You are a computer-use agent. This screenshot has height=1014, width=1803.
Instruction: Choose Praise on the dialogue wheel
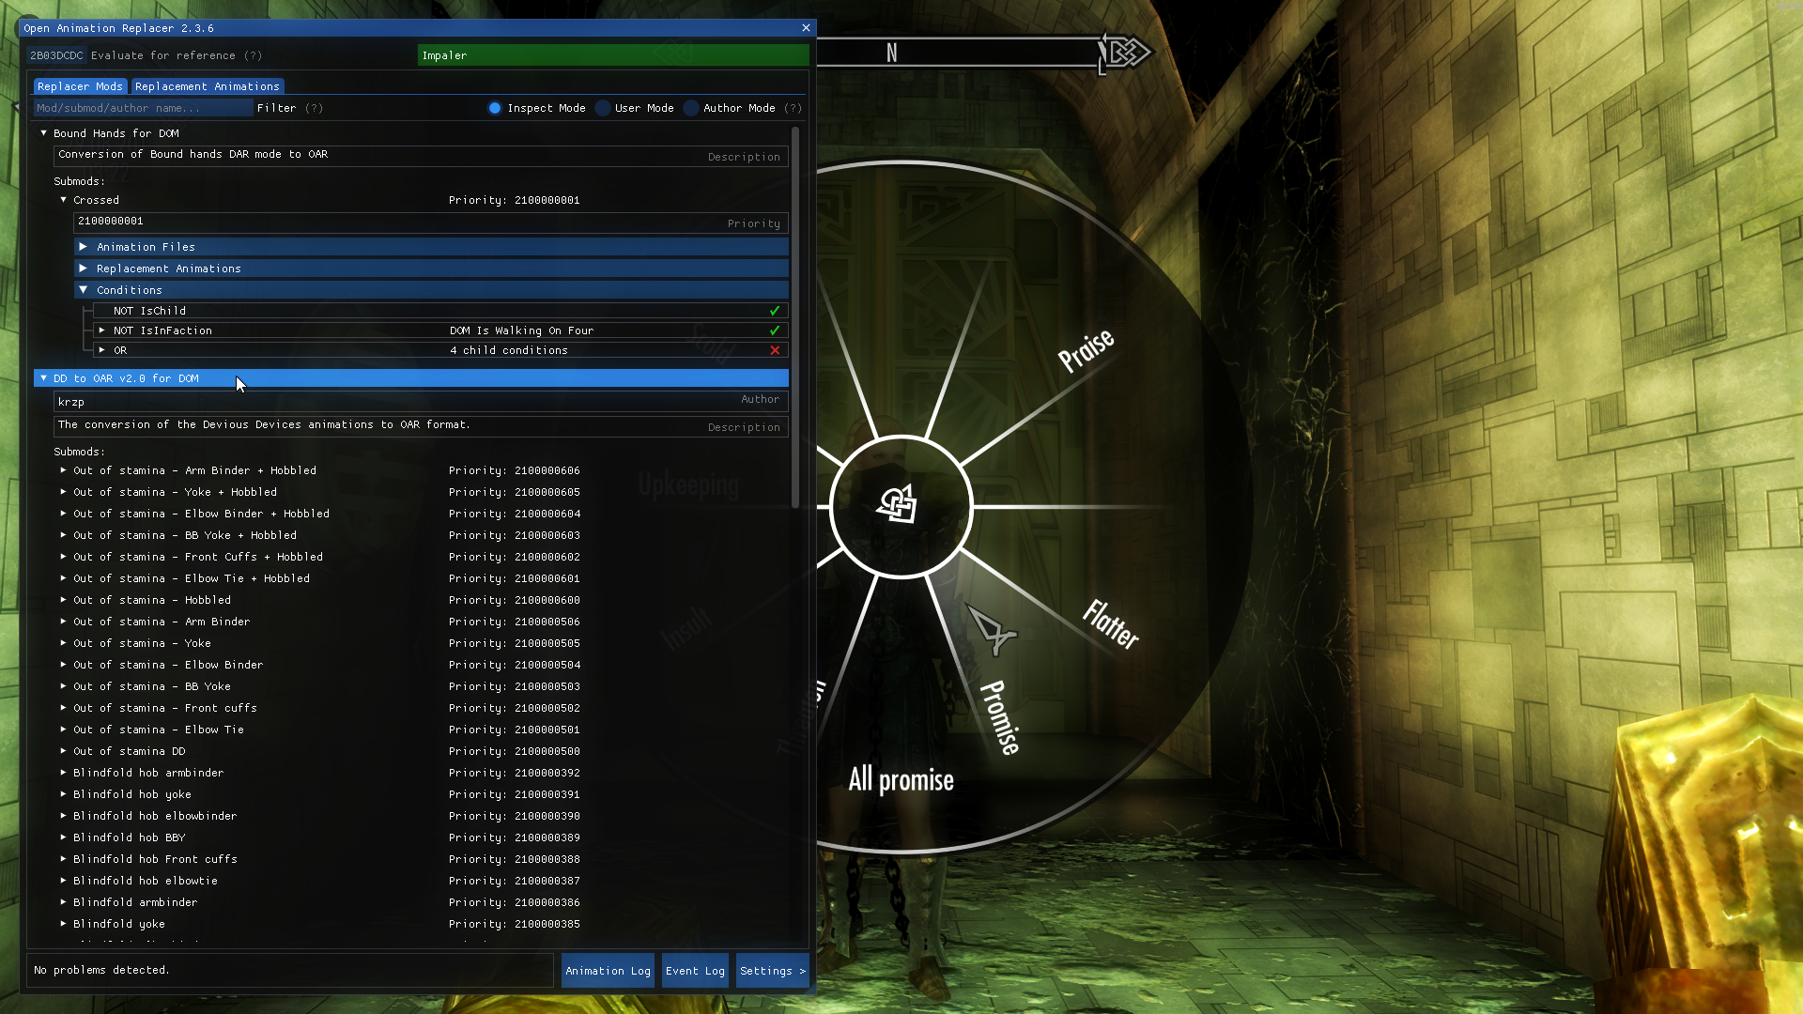click(x=1086, y=350)
